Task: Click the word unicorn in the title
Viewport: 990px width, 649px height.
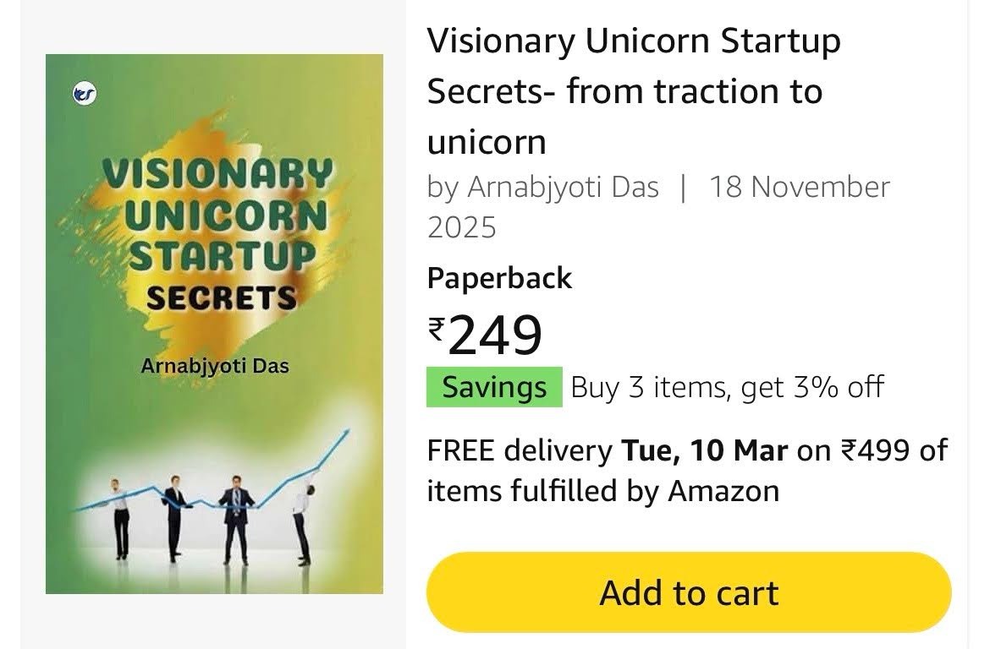Action: 487,142
